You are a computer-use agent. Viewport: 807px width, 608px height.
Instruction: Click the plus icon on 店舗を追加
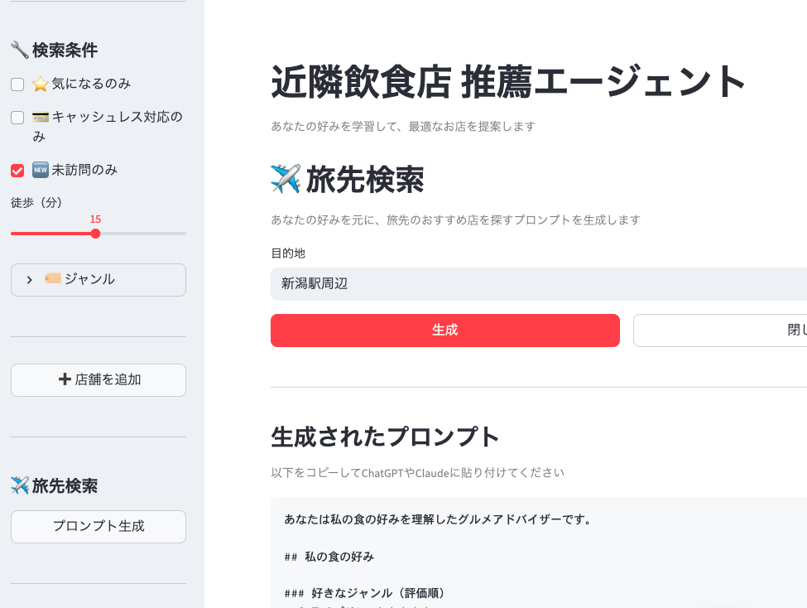[65, 379]
